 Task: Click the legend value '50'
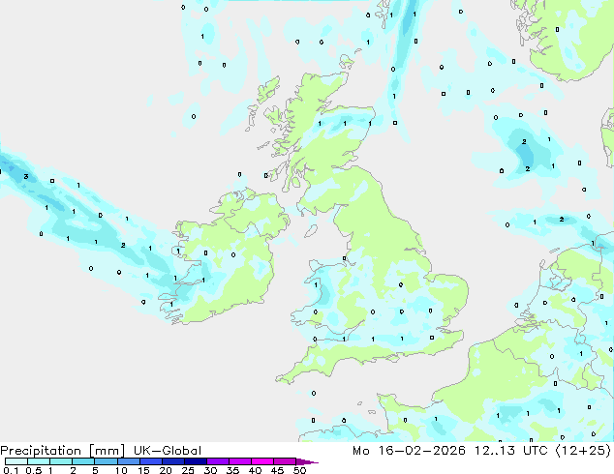click(x=300, y=470)
